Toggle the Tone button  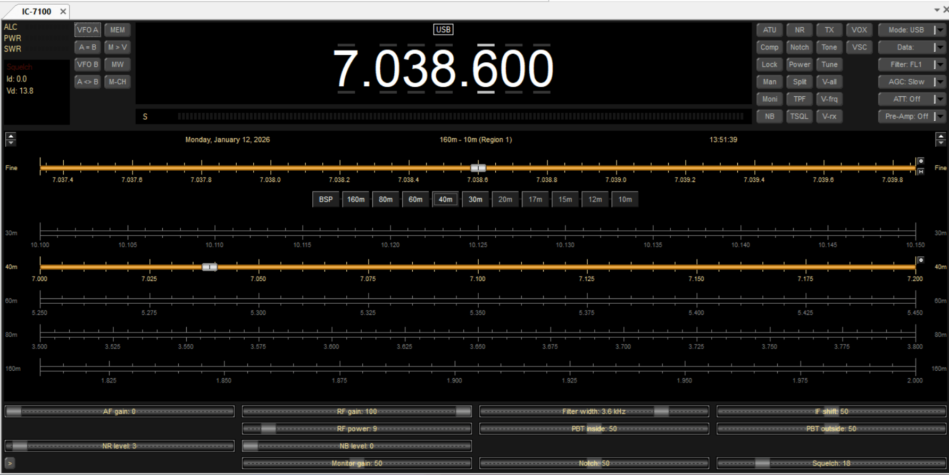tap(829, 47)
